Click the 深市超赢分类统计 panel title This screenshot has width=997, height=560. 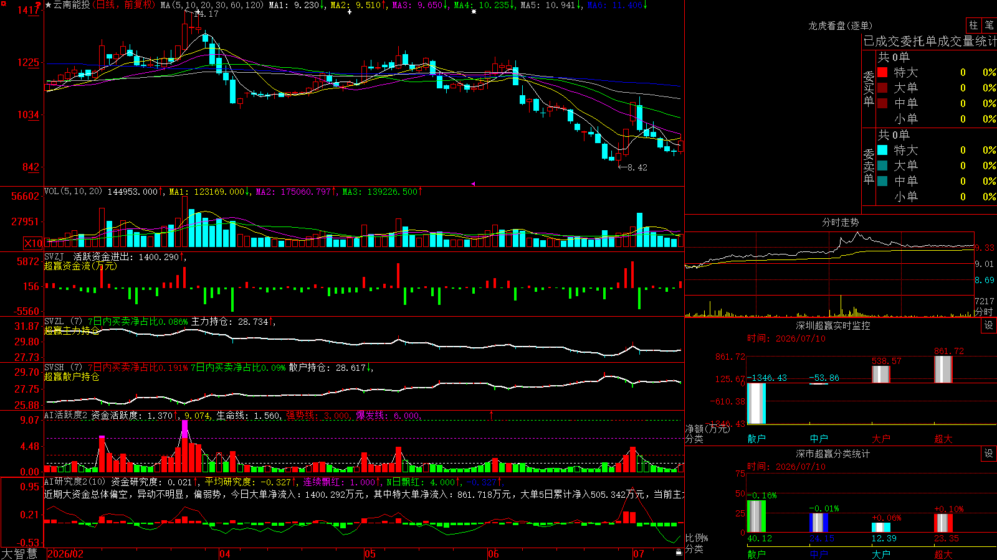[x=832, y=454]
